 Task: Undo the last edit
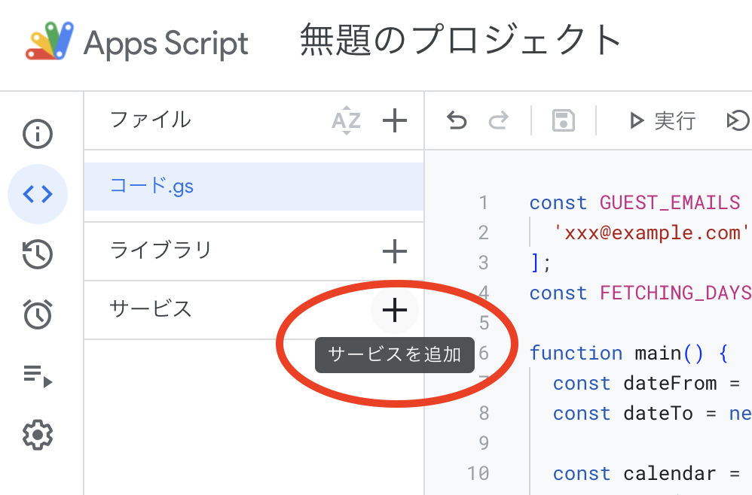point(456,120)
